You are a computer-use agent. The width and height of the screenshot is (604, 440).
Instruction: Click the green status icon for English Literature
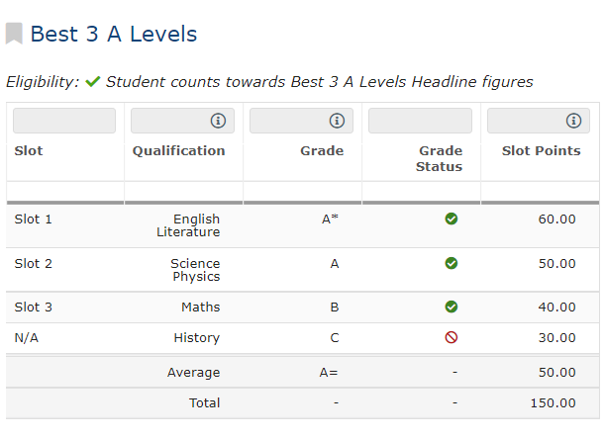(x=452, y=219)
